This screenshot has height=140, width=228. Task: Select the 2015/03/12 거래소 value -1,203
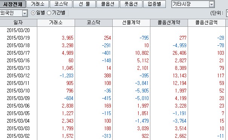[67, 75]
